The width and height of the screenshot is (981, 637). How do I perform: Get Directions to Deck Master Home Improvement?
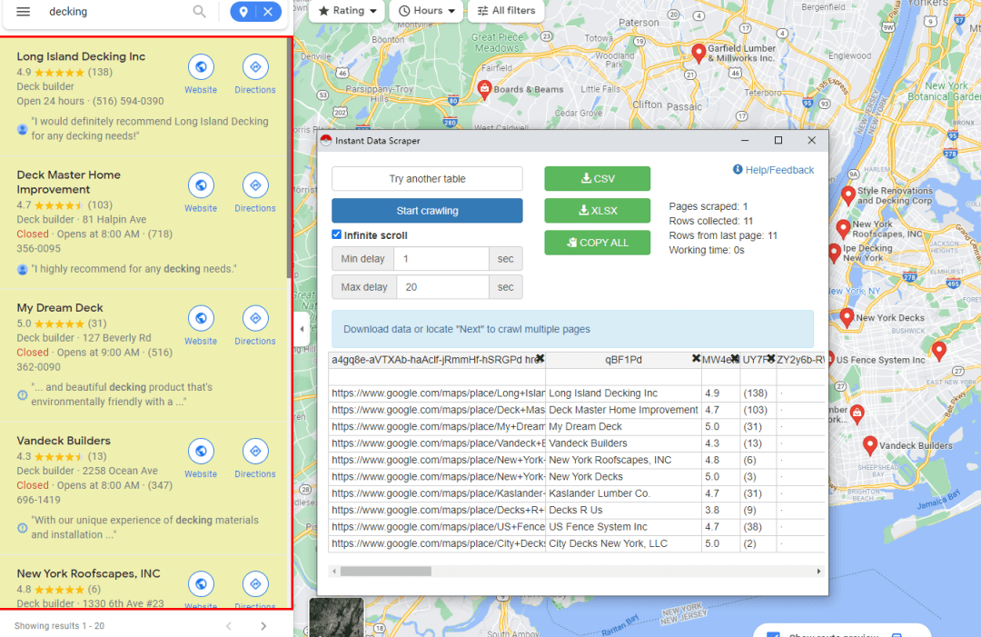255,186
